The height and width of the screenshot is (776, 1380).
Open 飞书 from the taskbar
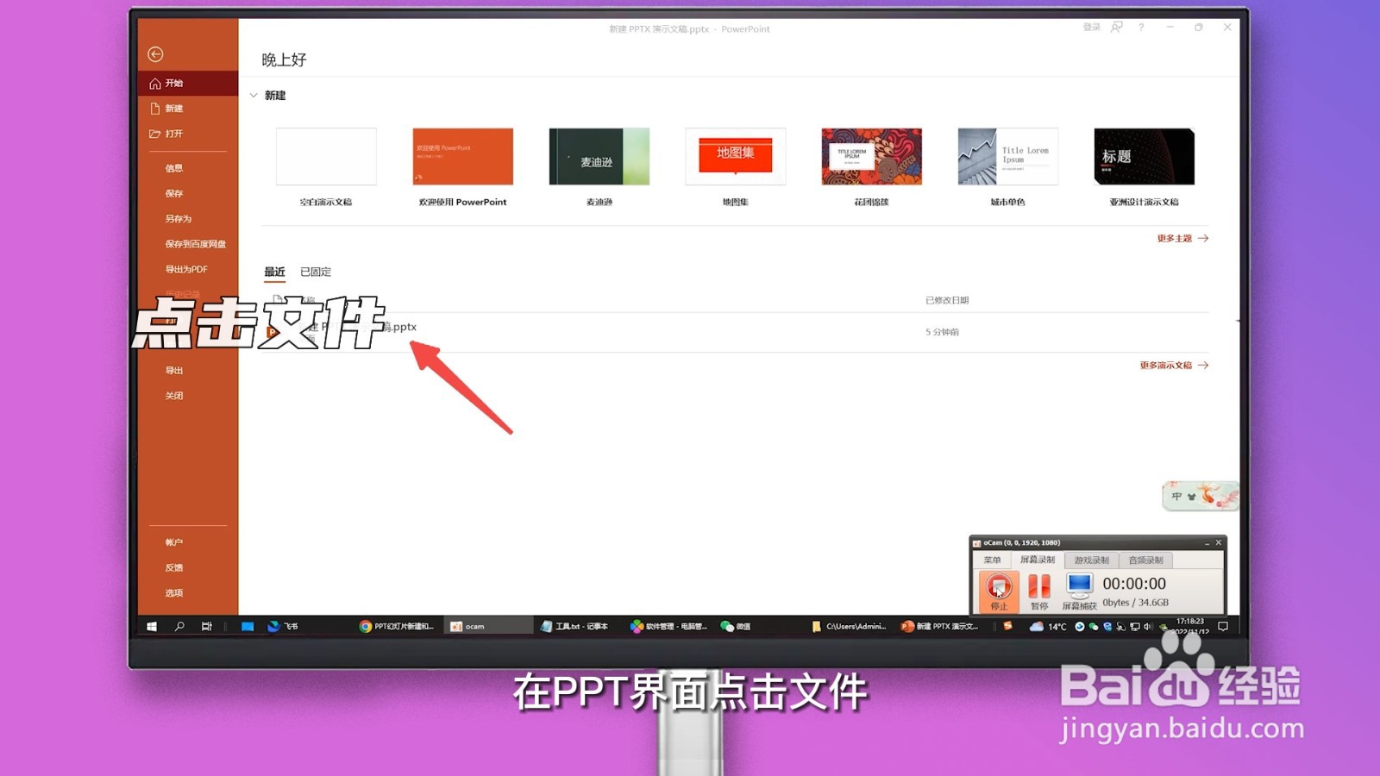(283, 627)
